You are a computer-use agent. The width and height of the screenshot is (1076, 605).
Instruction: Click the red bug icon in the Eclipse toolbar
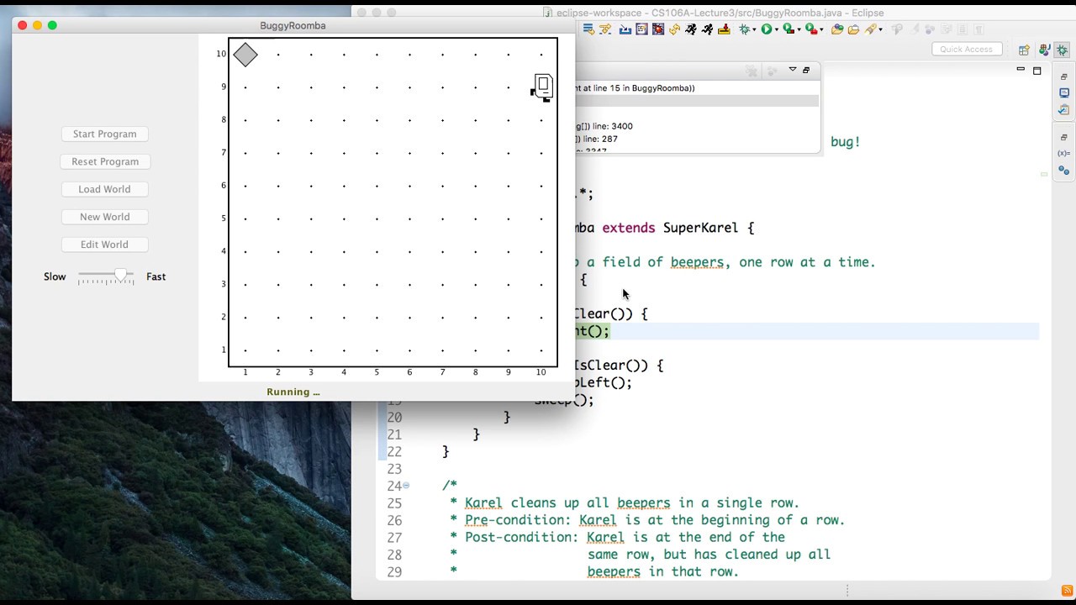(658, 29)
